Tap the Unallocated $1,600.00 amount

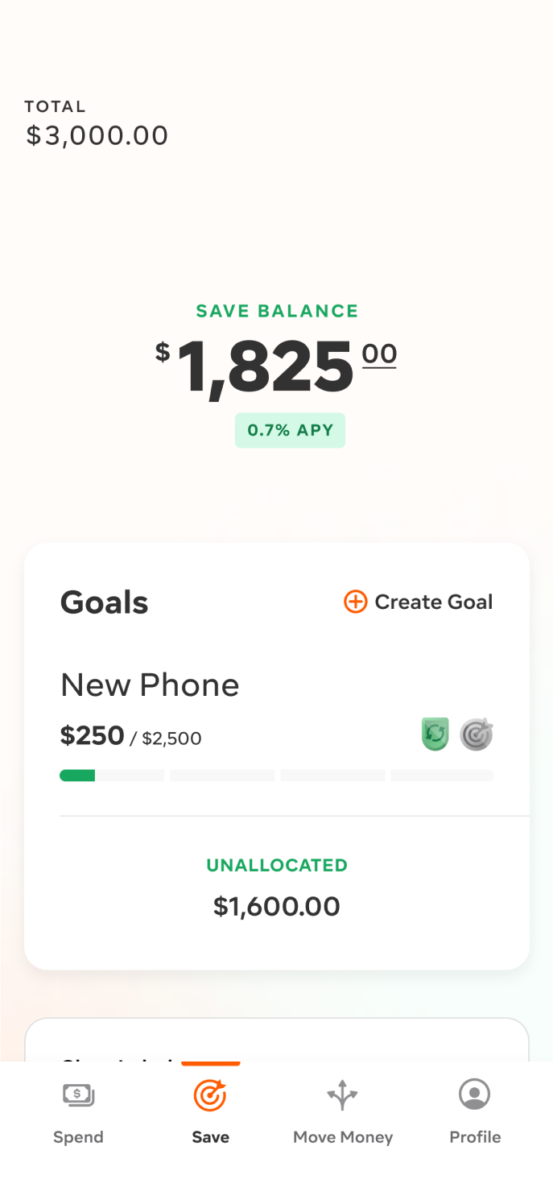coord(276,907)
